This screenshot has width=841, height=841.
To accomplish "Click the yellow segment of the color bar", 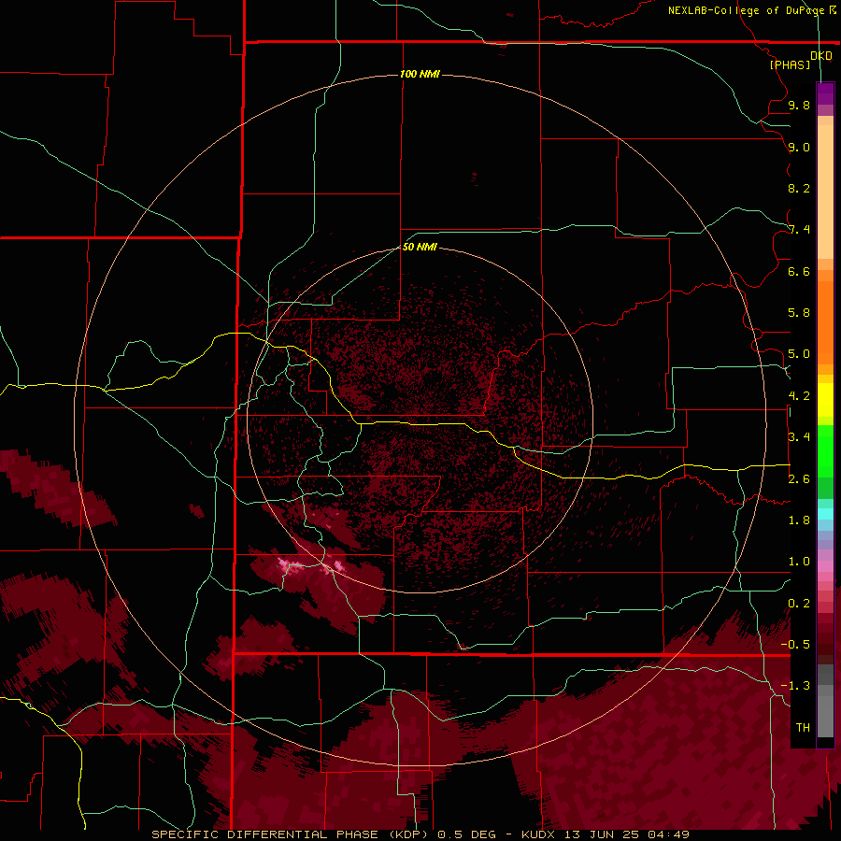I will [825, 400].
